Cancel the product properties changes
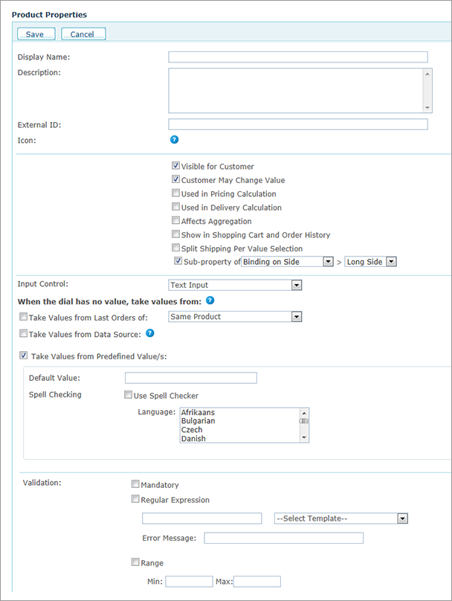Viewport: 452px width, 601px height. [x=83, y=33]
